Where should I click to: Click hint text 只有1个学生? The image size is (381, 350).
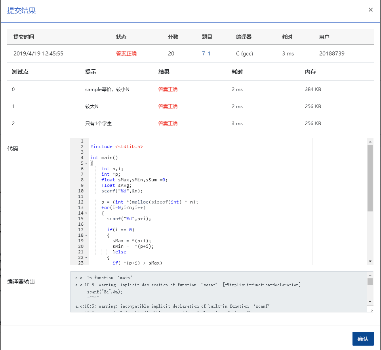(x=98, y=124)
